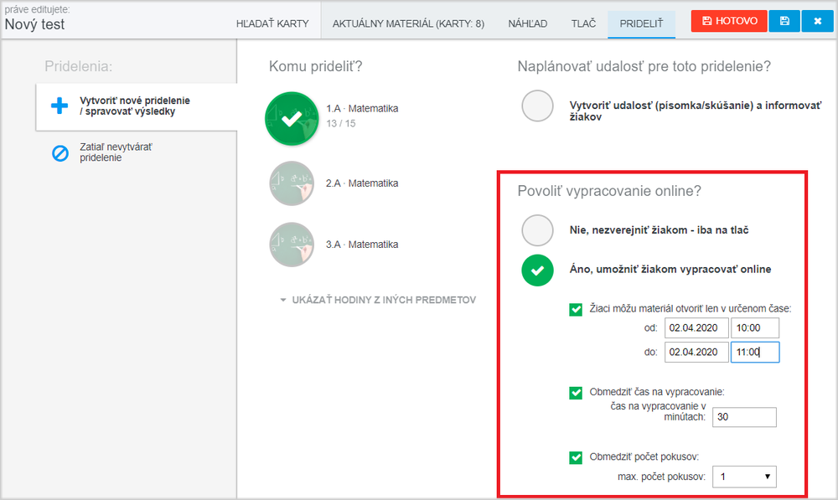Open the Hľadať karty tab
838x500 pixels.
[x=272, y=23]
